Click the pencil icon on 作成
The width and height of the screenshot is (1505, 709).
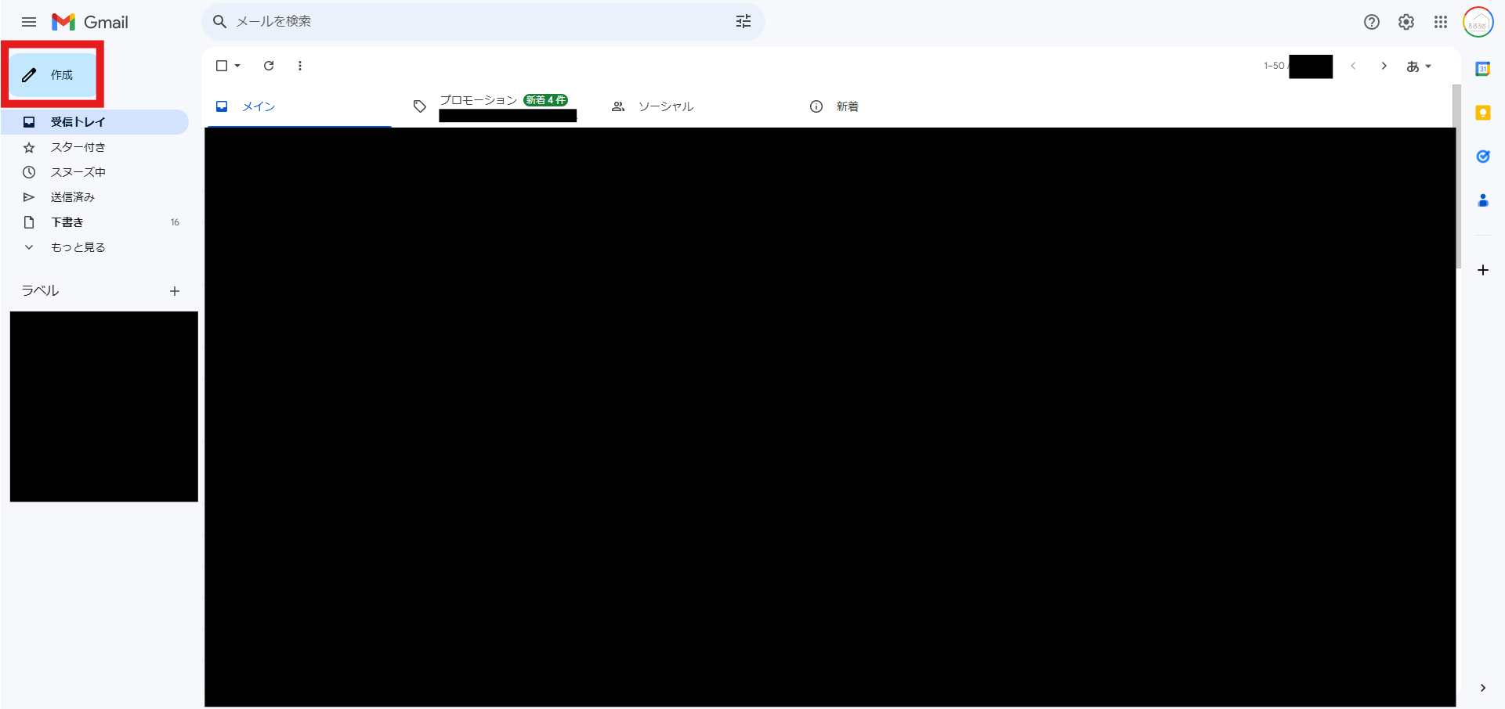[29, 75]
